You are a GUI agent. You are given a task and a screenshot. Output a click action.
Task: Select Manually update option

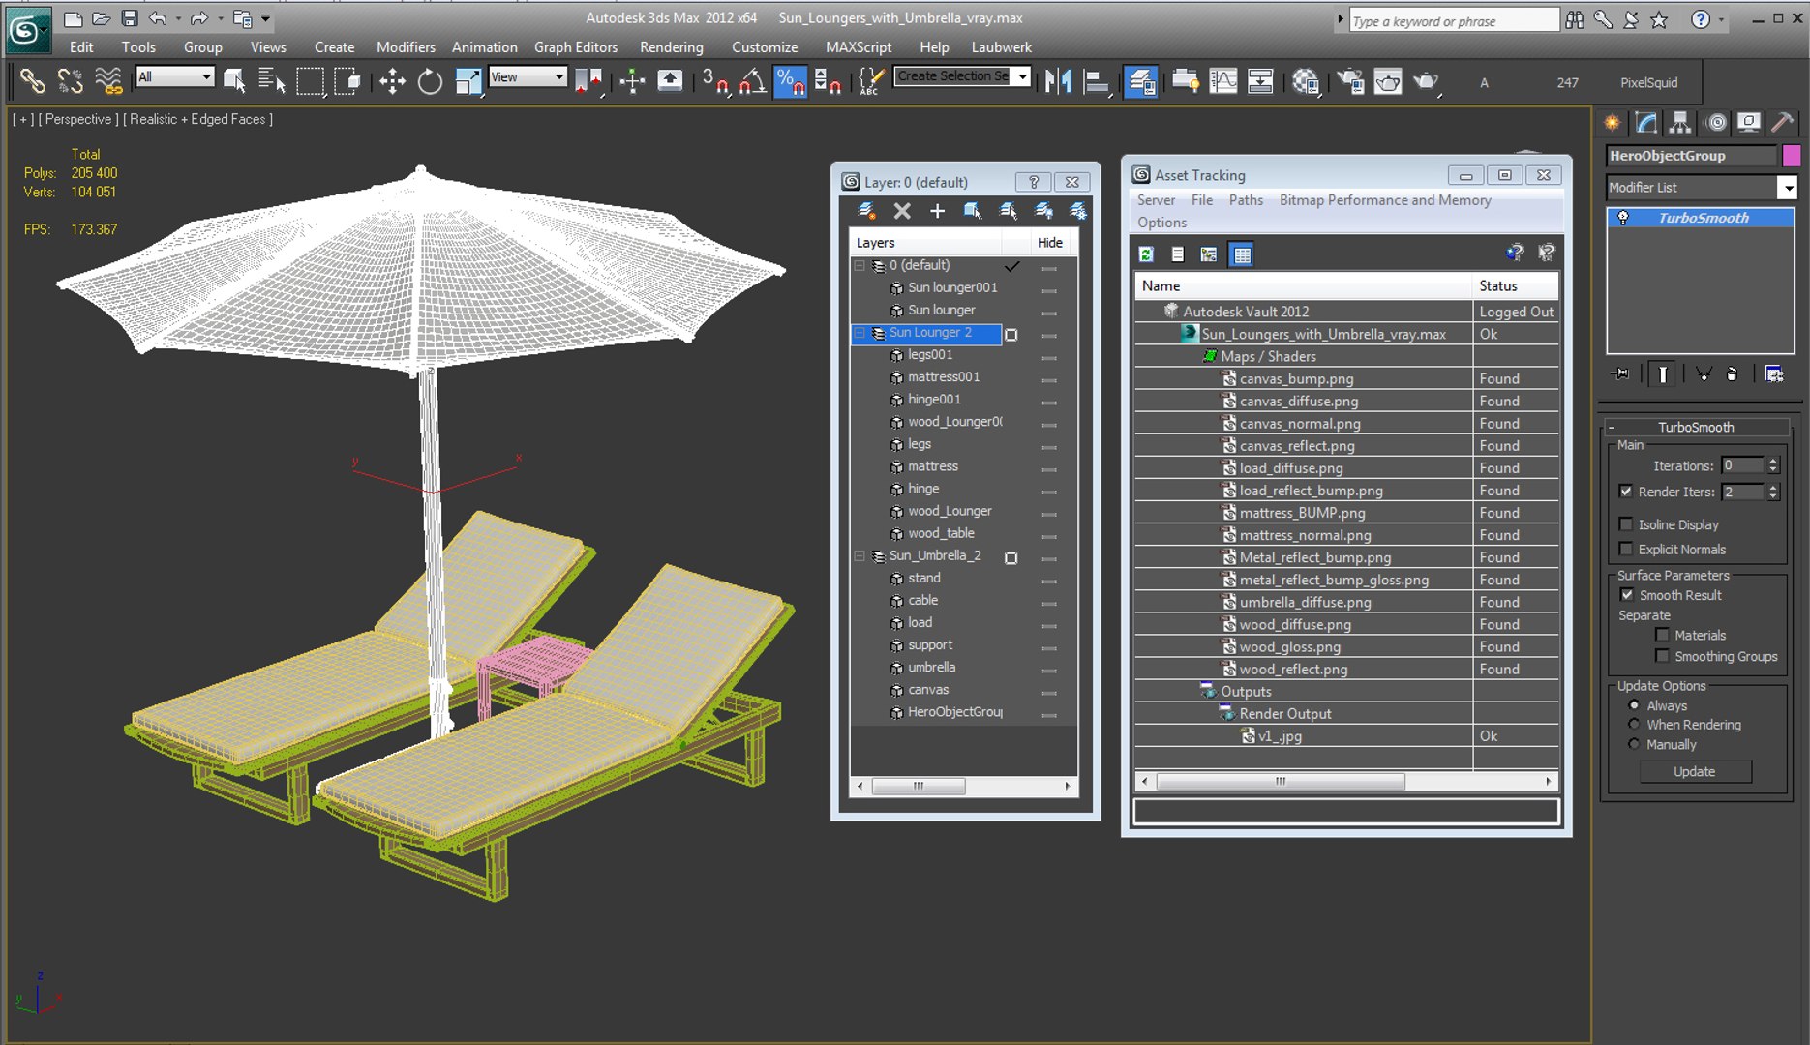click(1634, 745)
